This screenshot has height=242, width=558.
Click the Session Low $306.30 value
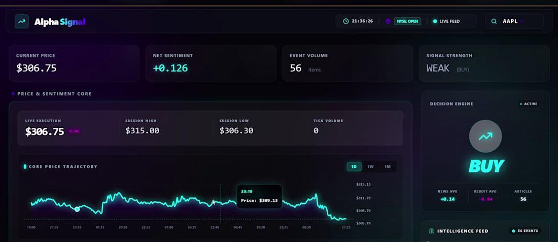pyautogui.click(x=236, y=130)
